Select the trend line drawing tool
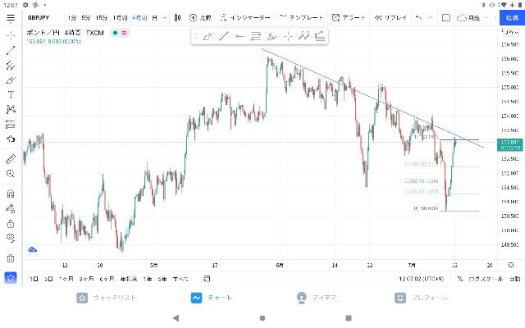 tap(11, 50)
